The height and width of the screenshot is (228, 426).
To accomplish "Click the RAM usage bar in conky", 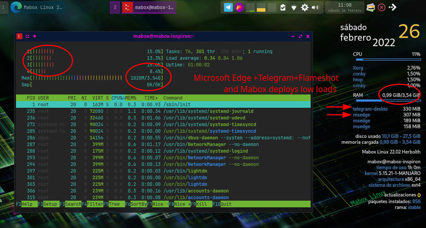I will coord(388,101).
